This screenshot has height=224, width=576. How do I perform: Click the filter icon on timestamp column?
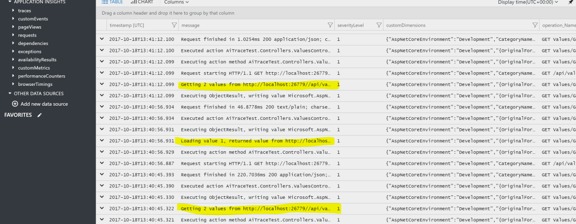pyautogui.click(x=174, y=25)
